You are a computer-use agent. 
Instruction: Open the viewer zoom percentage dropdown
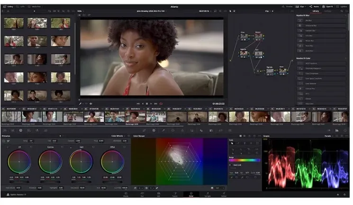(x=80, y=10)
